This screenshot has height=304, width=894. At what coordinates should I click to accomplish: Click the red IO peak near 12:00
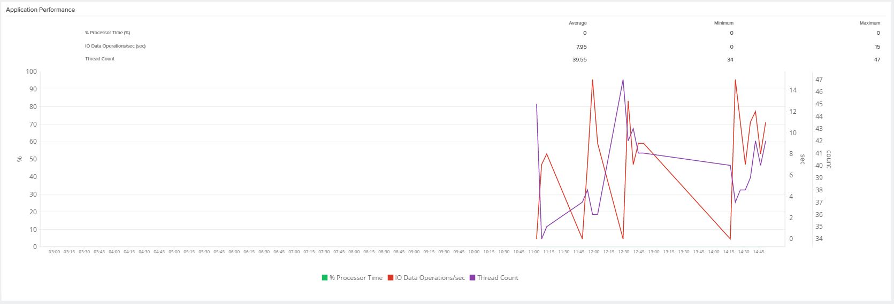(x=592, y=80)
